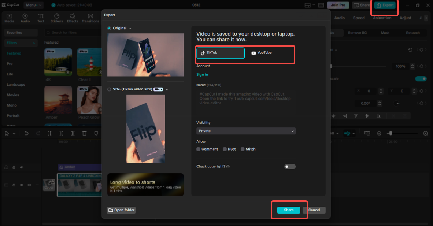
Task: Click the YouTube logo icon
Action: point(253,53)
